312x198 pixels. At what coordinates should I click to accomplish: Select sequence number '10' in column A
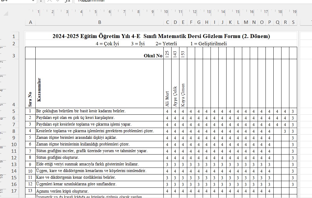30,171
